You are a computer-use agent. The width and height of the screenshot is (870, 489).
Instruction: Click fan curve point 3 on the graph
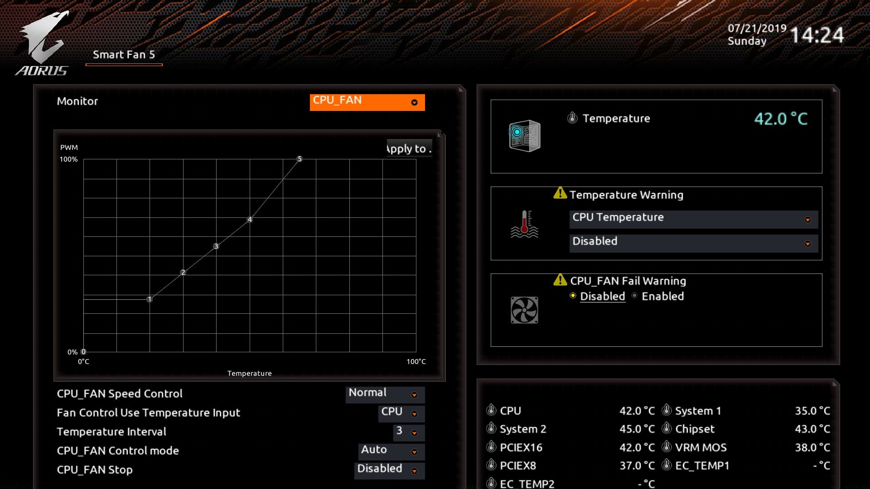(x=216, y=246)
